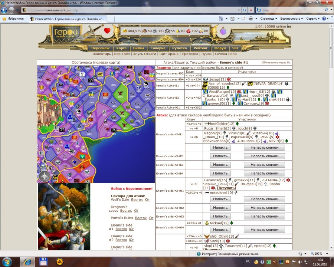
Task: Click the purple mana potion icon
Action: pyautogui.click(x=223, y=31)
